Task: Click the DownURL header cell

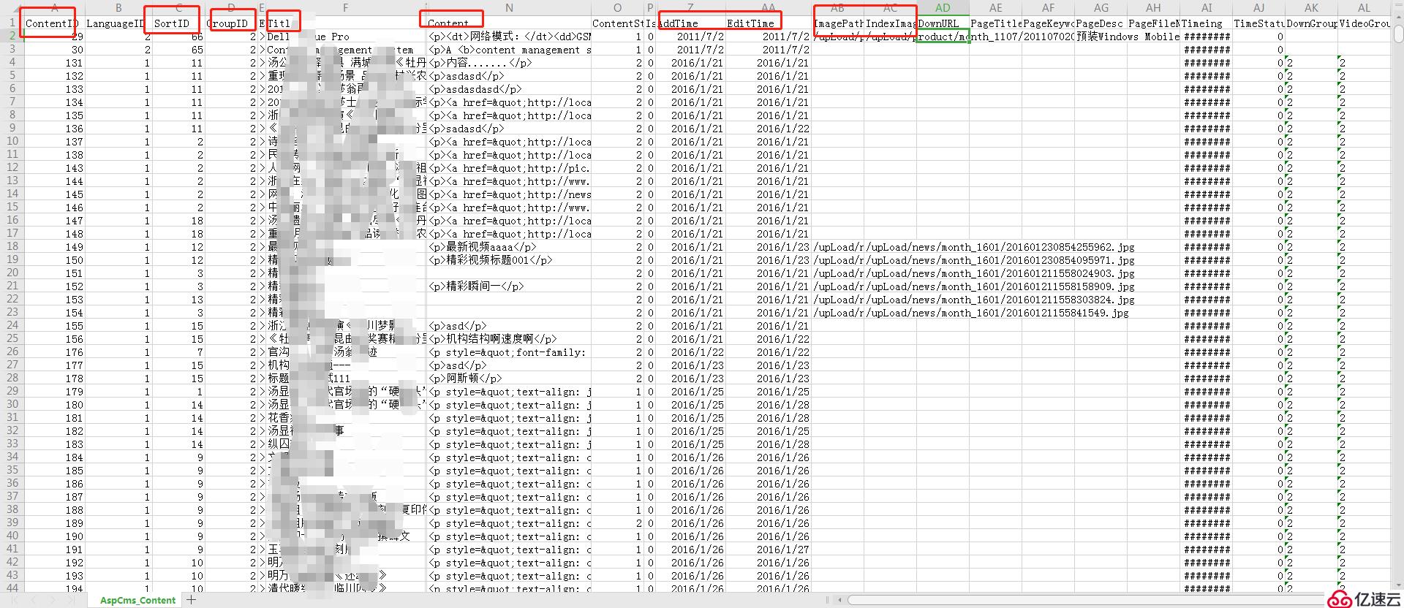Action: pyautogui.click(x=943, y=23)
